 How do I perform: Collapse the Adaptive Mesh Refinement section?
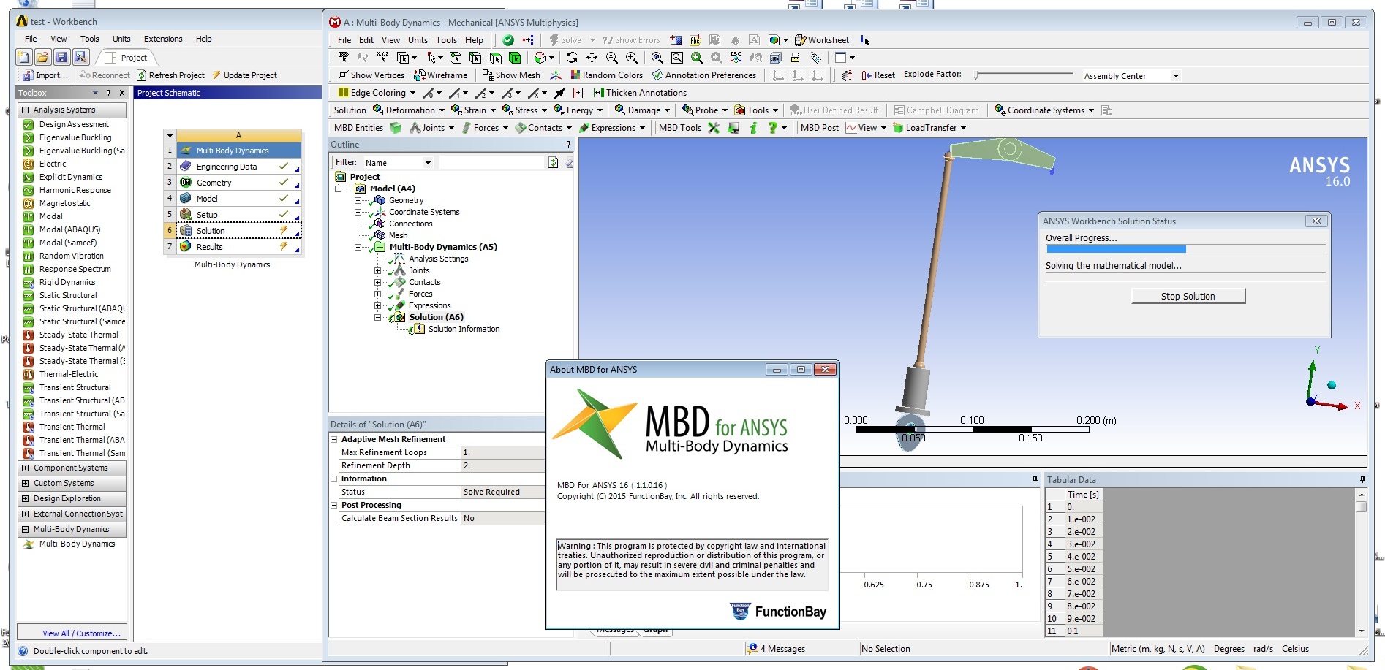(x=334, y=439)
